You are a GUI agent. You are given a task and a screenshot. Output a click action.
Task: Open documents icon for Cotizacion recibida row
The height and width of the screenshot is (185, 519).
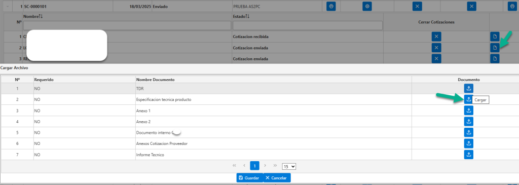pyautogui.click(x=495, y=36)
